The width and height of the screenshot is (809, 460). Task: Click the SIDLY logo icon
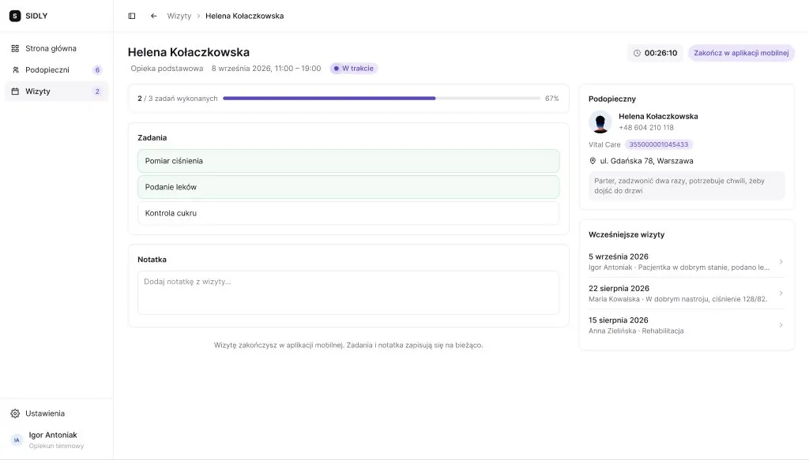15,16
